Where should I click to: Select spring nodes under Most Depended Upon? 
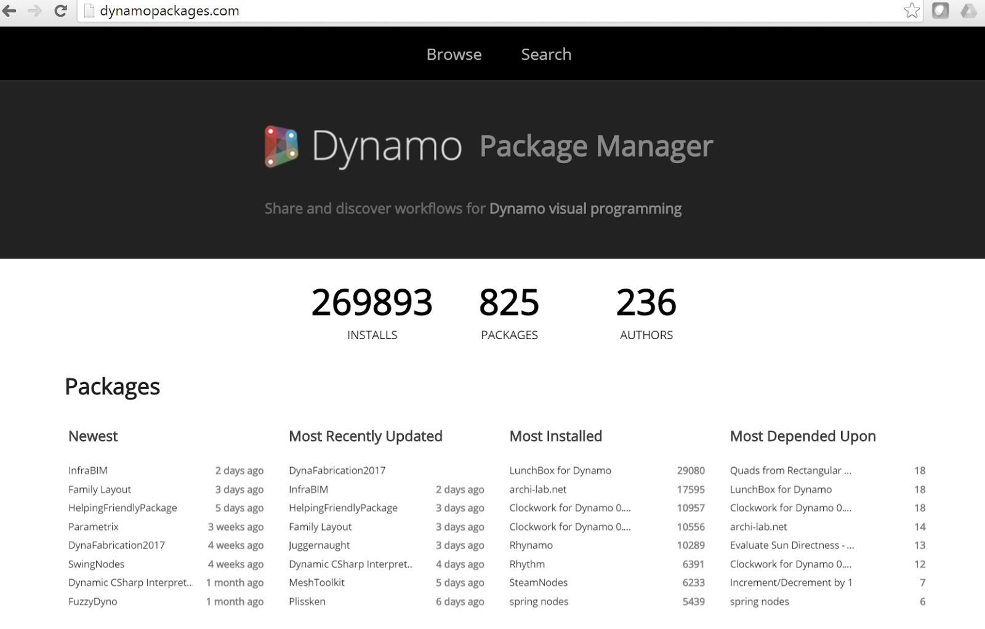coord(760,601)
